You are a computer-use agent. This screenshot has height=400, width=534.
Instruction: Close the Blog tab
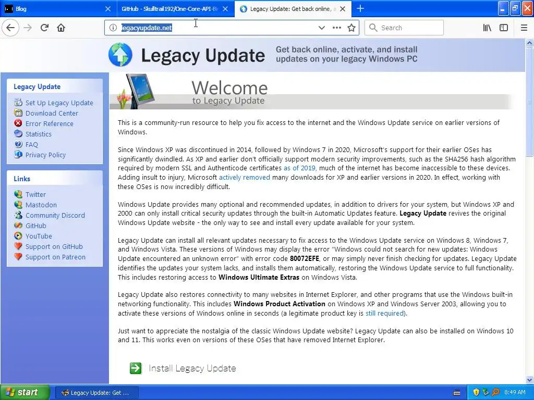[x=107, y=9]
